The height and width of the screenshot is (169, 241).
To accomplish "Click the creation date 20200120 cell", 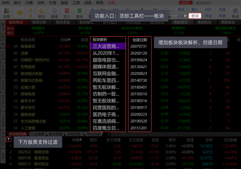I will tap(139, 53).
